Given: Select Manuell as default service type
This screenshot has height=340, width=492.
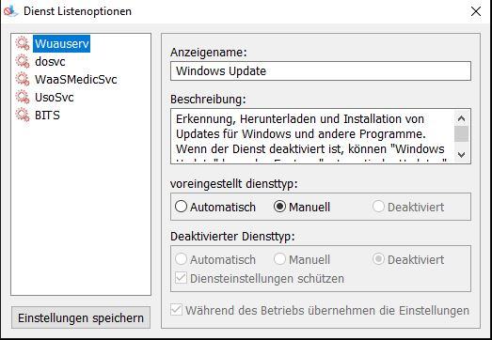Looking at the screenshot, I should click(302, 207).
